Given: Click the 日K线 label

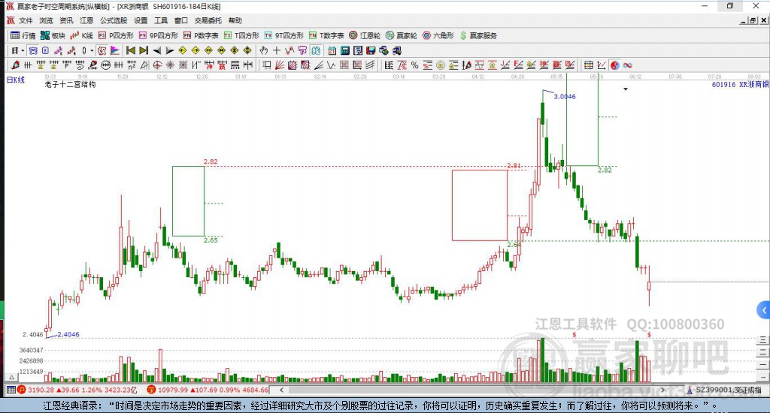Looking at the screenshot, I should (x=15, y=80).
